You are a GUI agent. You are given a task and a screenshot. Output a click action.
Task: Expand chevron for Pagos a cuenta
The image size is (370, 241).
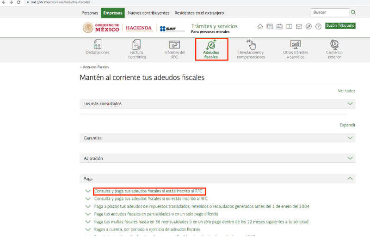pyautogui.click(x=88, y=229)
